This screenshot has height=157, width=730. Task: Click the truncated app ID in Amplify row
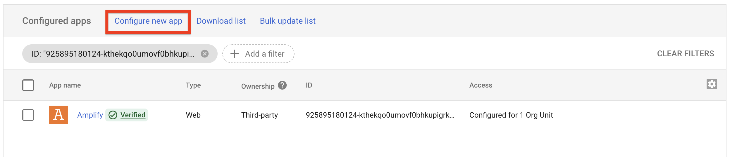[x=380, y=115]
